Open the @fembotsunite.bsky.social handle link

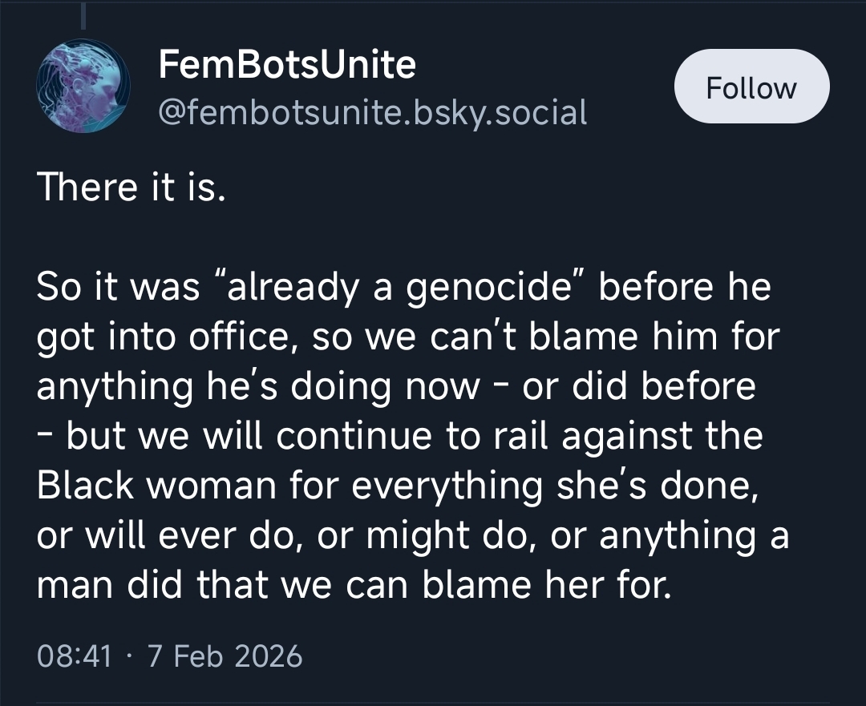point(373,112)
